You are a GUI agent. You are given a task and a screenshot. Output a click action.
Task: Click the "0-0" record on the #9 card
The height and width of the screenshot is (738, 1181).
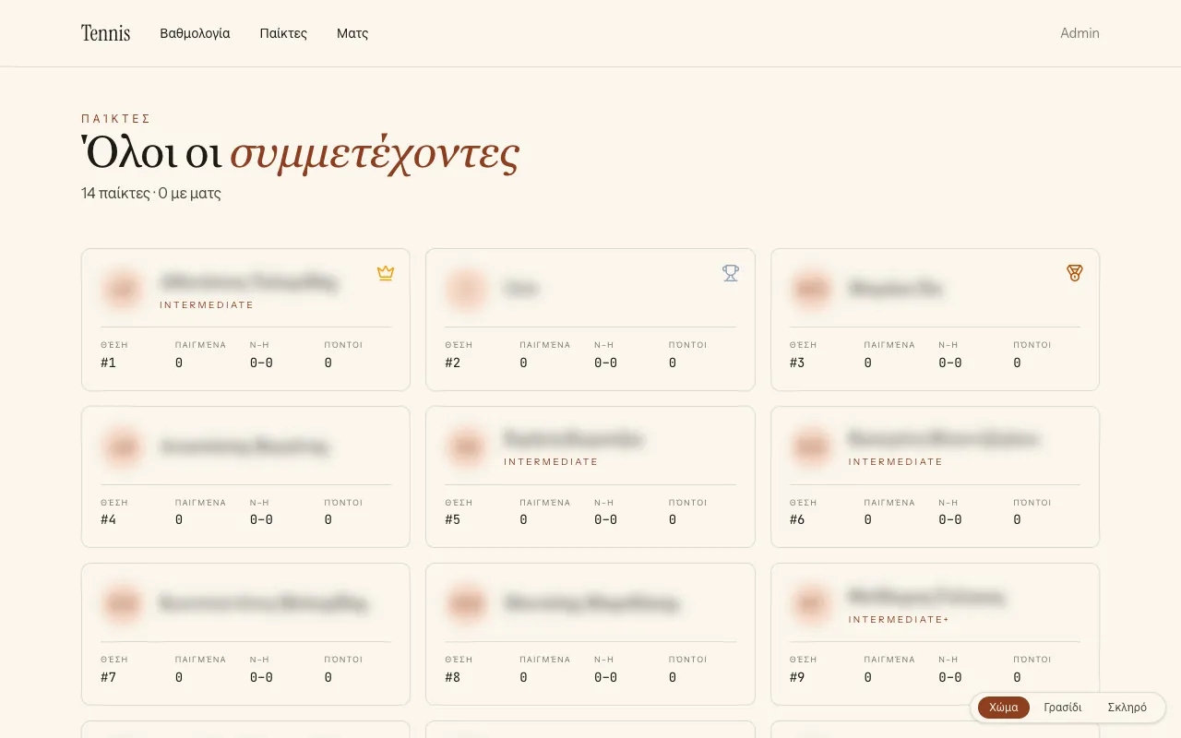click(x=950, y=677)
